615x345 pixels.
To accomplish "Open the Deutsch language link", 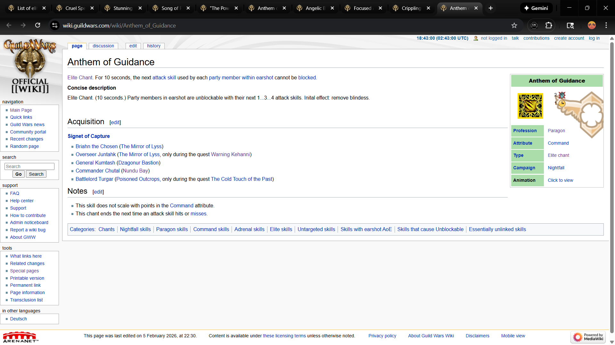I will pos(18,319).
